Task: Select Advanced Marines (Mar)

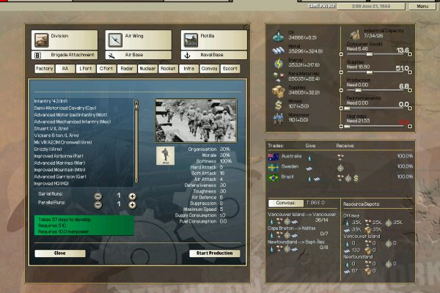Action: (x=59, y=163)
